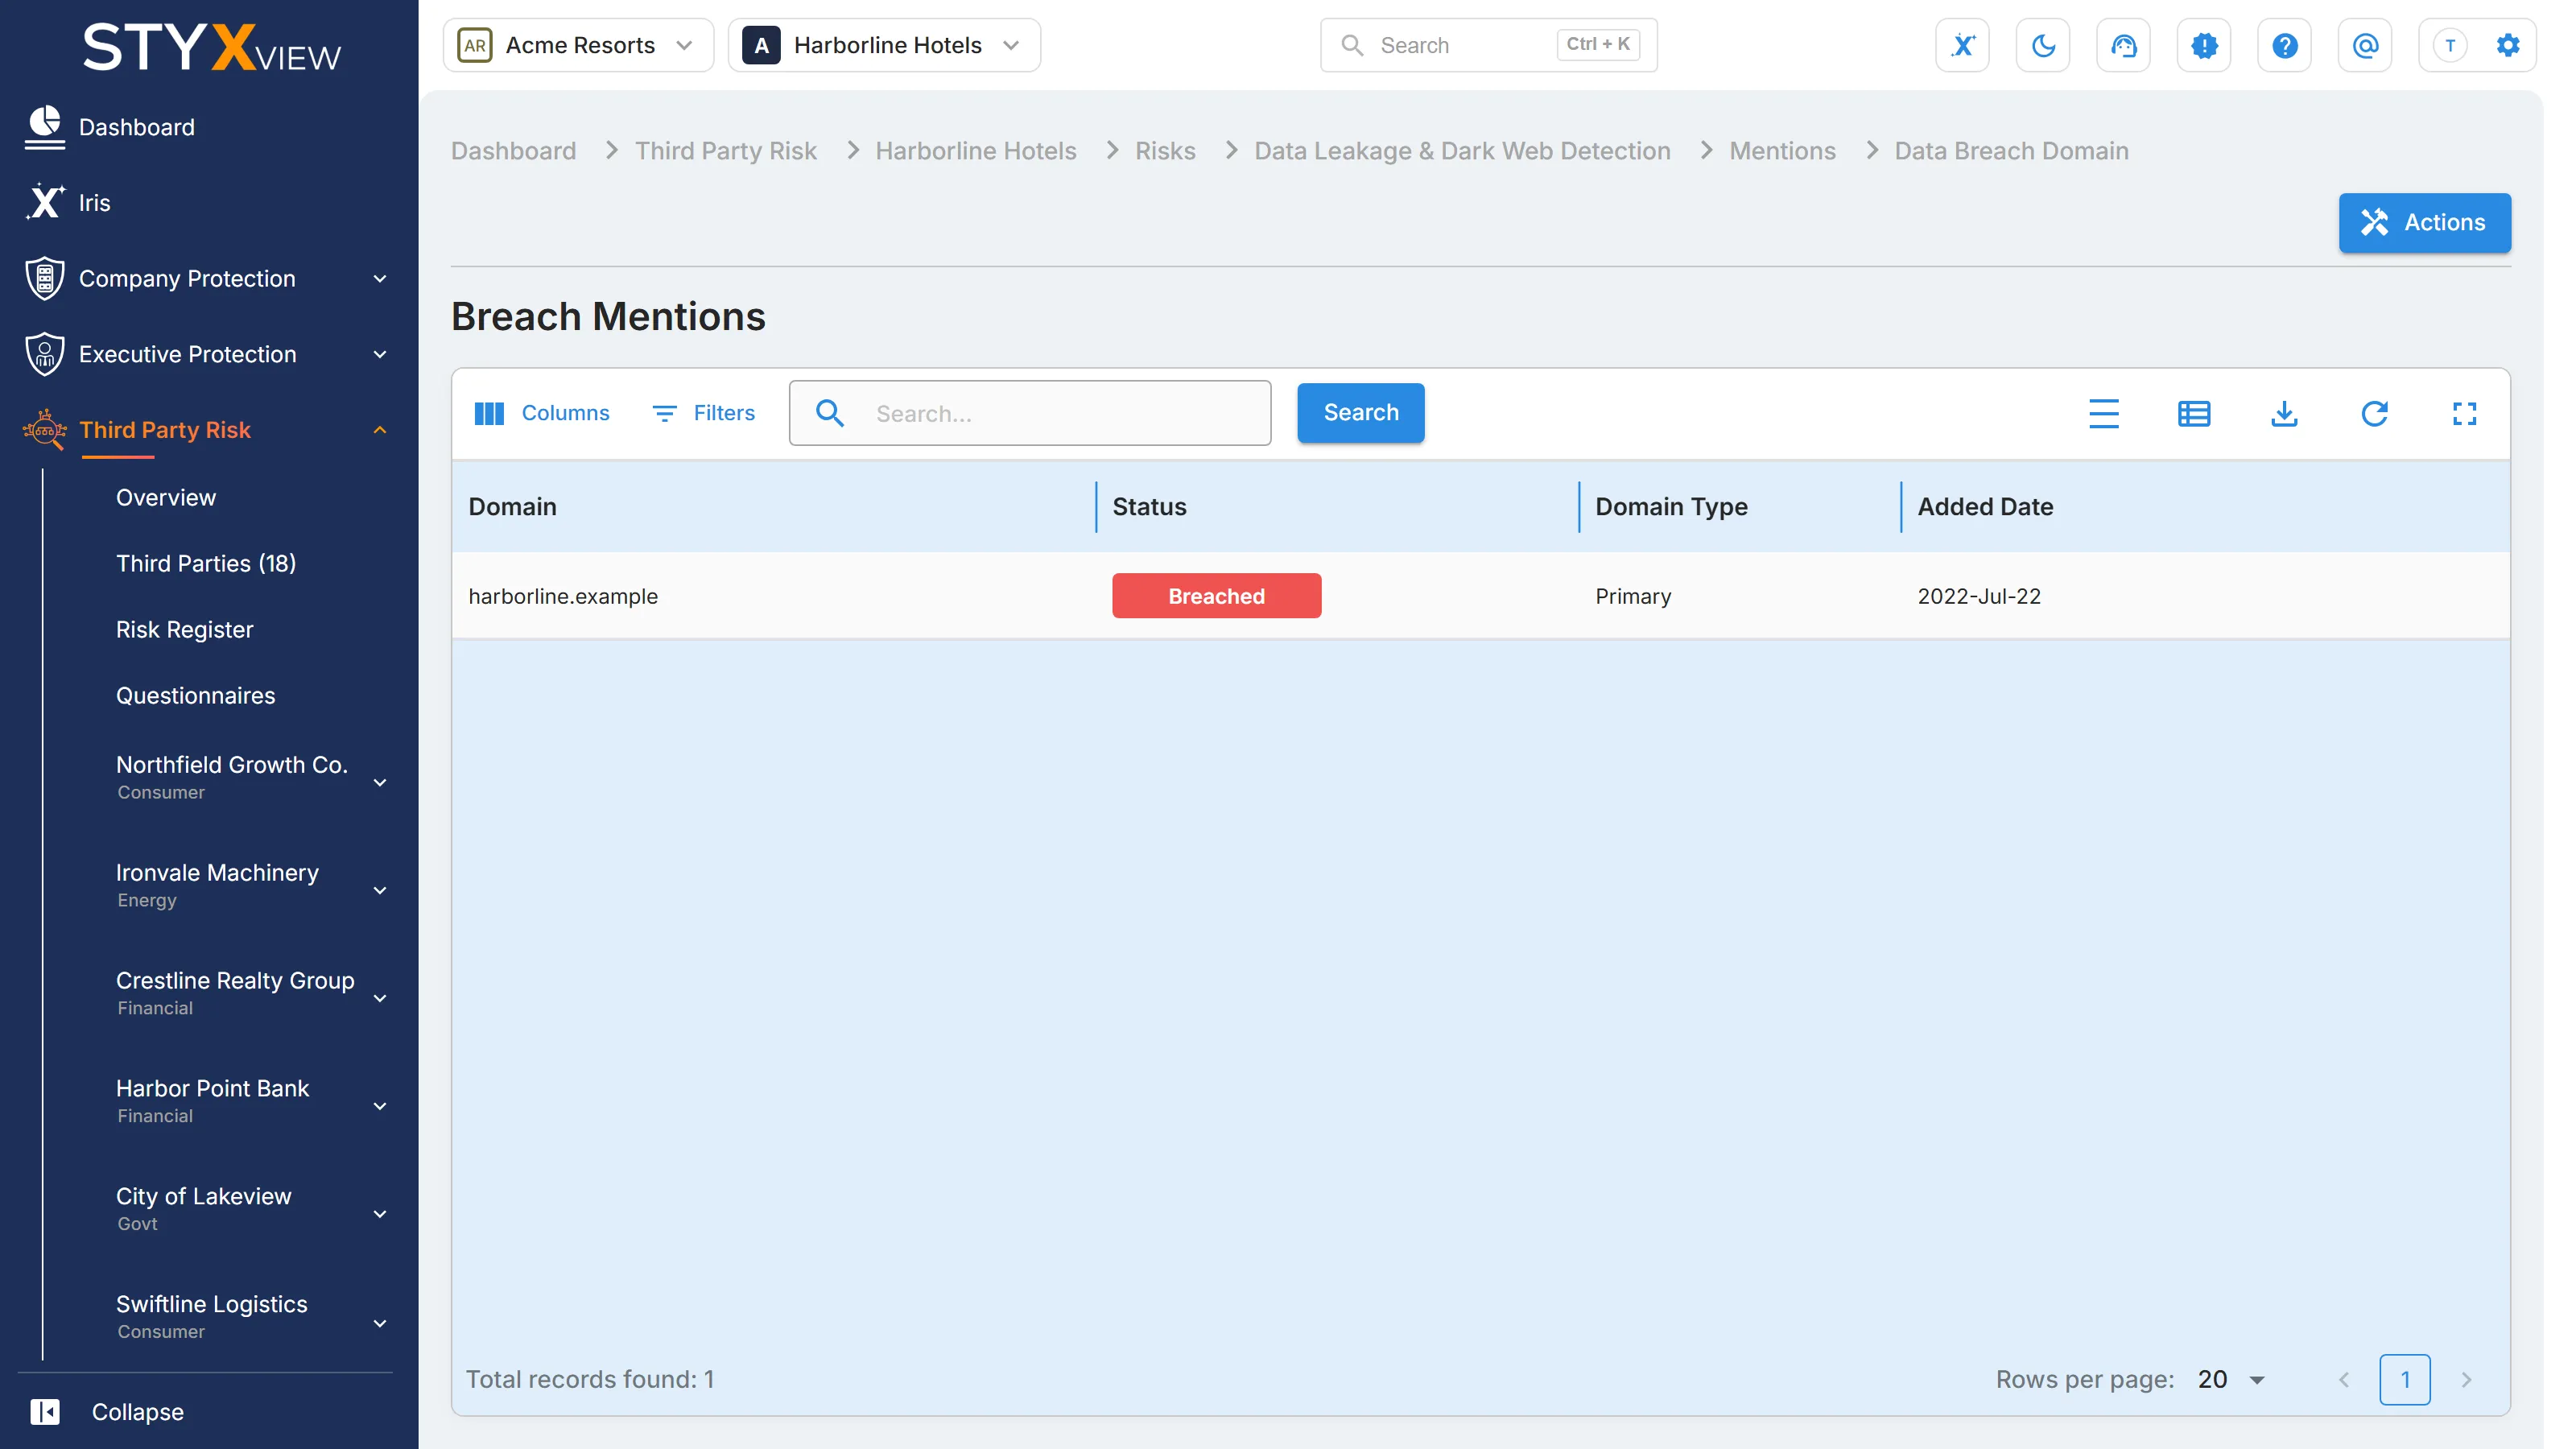This screenshot has width=2576, height=1449.
Task: Toggle dark mode moon icon
Action: click(x=2042, y=45)
